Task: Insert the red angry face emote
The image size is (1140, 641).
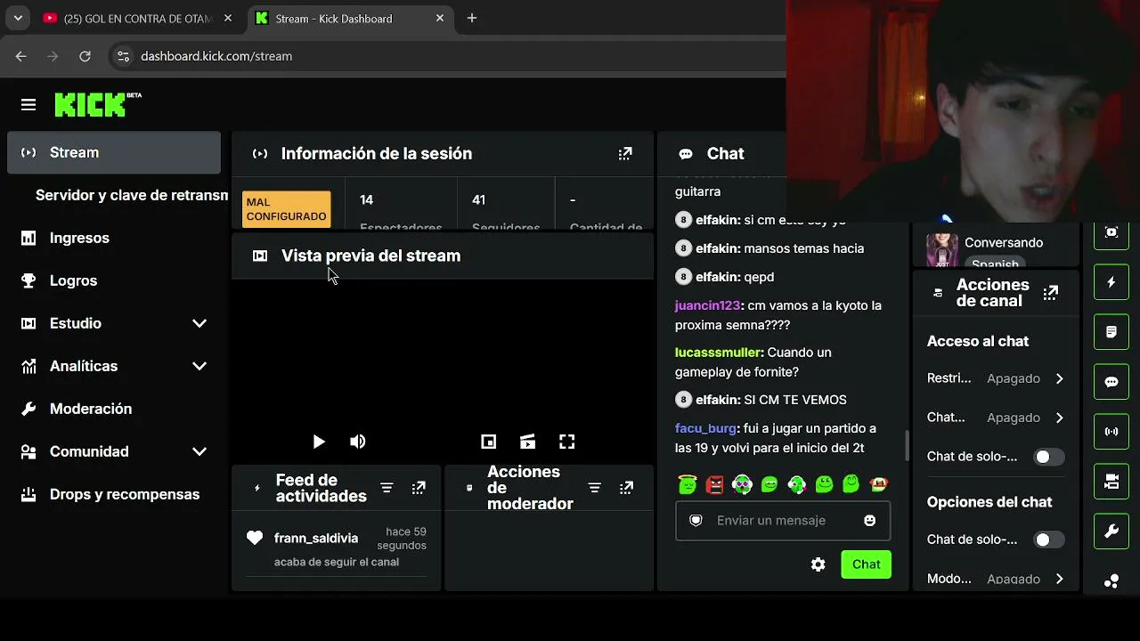Action: [x=714, y=484]
